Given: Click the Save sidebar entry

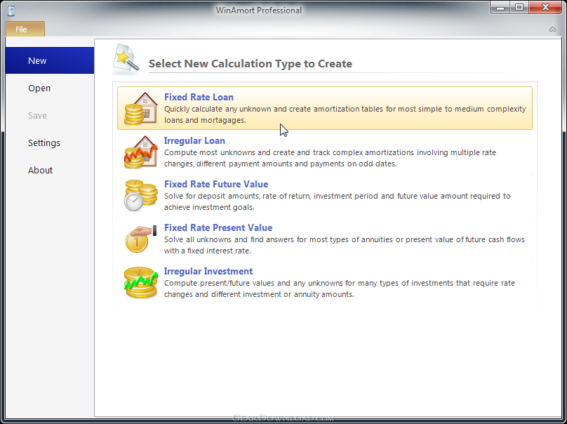Looking at the screenshot, I should tap(50, 115).
